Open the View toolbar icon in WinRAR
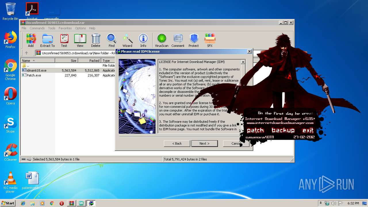368x207 pixels. 80,40
